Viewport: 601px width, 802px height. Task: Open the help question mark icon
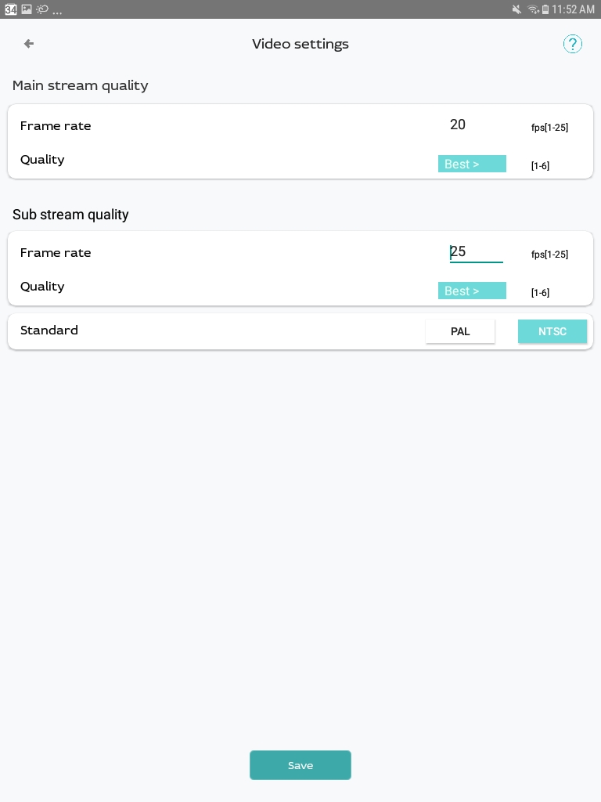tap(572, 44)
